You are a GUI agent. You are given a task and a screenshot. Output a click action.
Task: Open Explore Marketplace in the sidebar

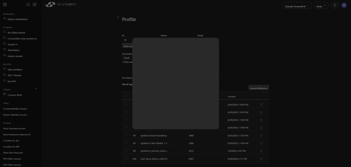coord(18,19)
